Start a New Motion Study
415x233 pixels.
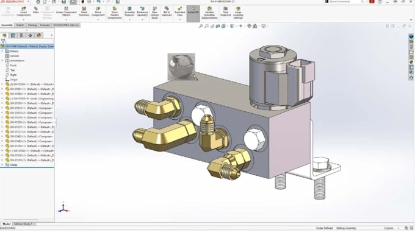point(154,13)
